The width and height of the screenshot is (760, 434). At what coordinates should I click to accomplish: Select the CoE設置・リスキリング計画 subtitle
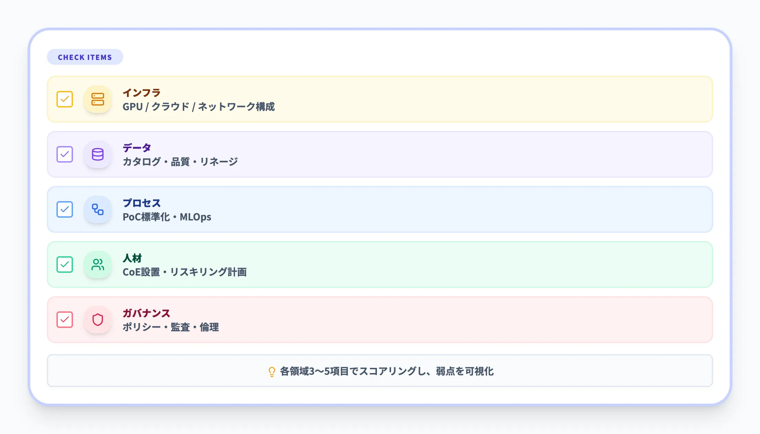(186, 272)
